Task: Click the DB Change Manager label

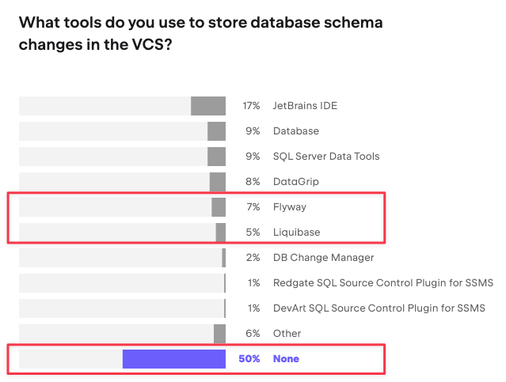Action: click(x=323, y=258)
